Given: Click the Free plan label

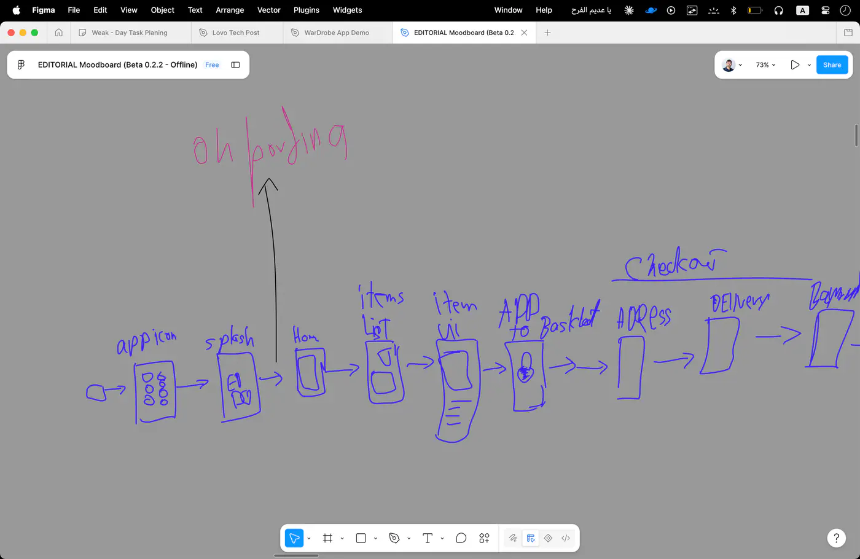Looking at the screenshot, I should coord(212,64).
